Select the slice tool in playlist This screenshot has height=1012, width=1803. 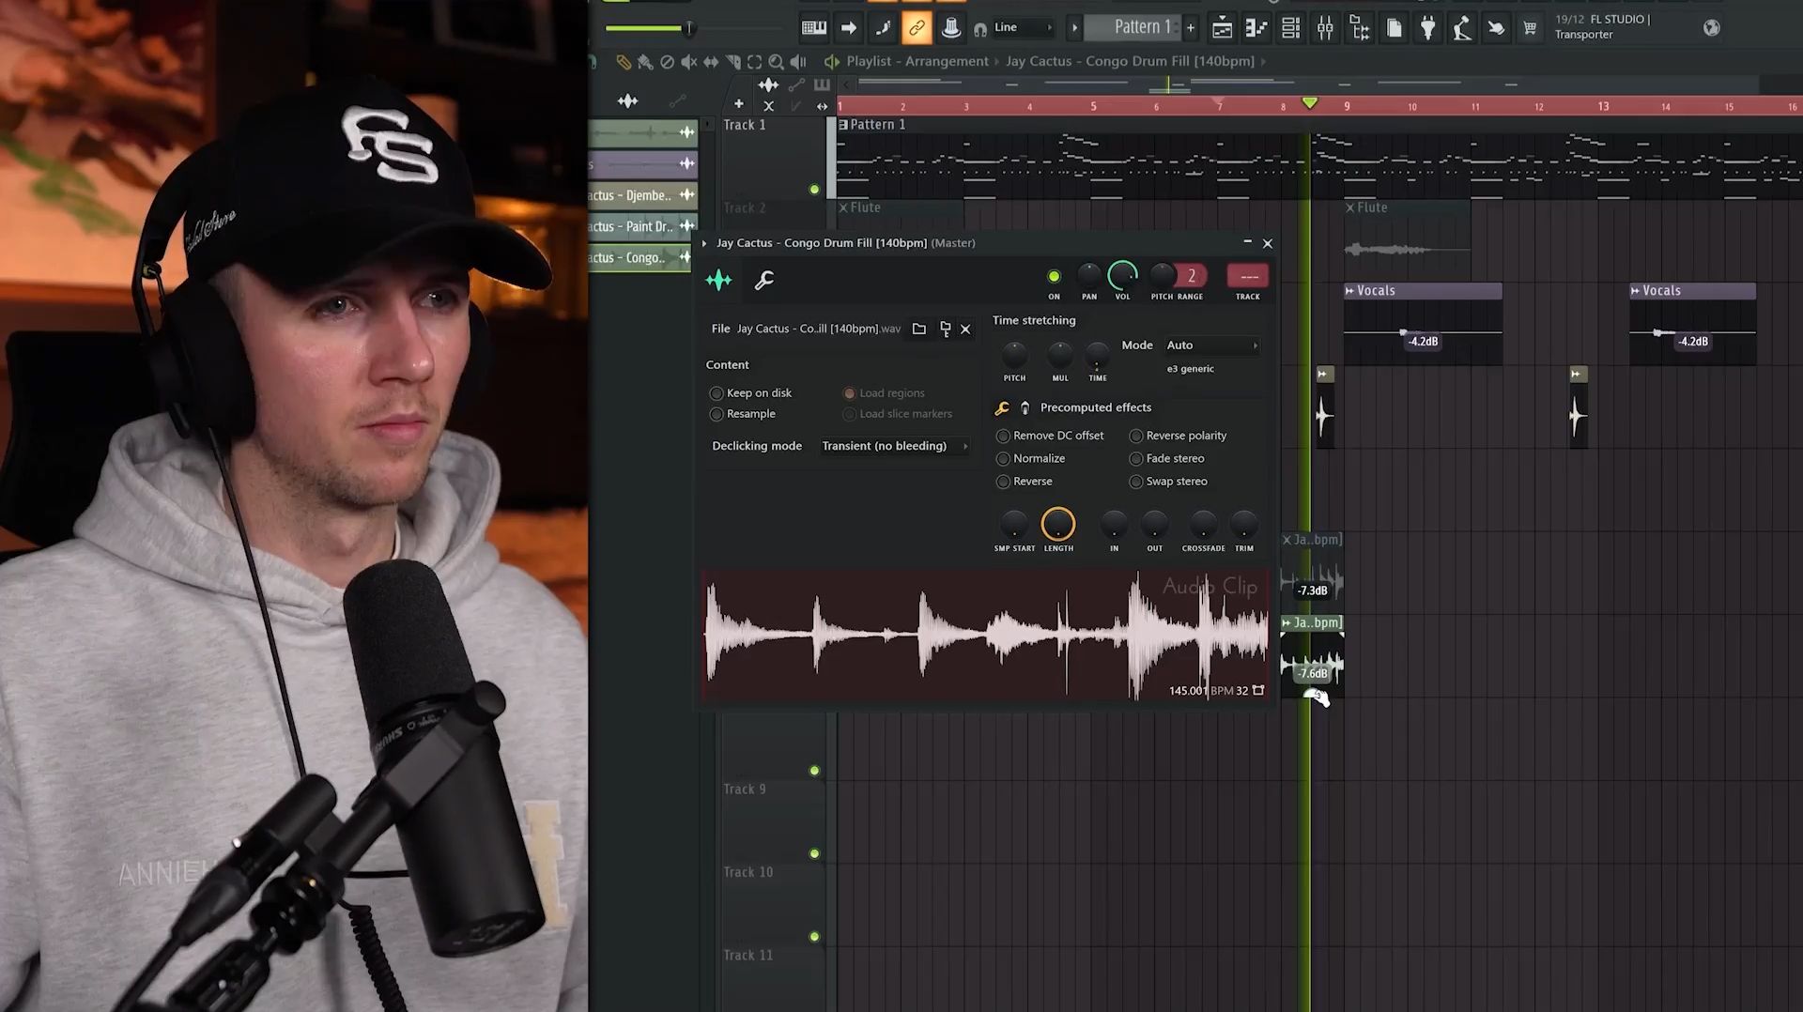pos(732,62)
